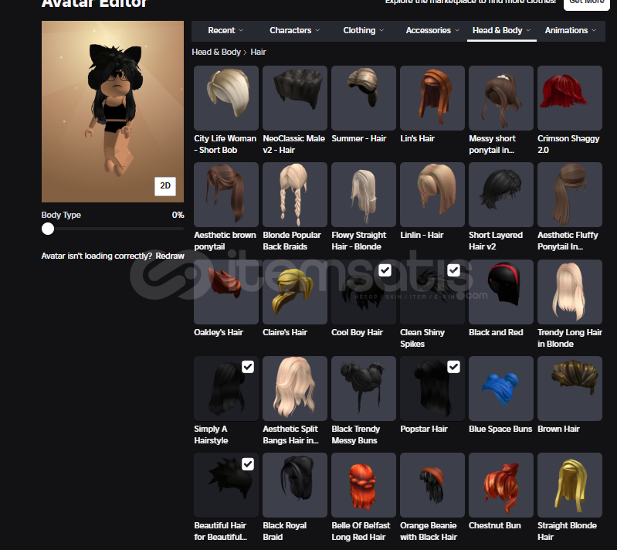Select the City Life Woman Short Bob hair
Screen dimensions: 617x550
[x=225, y=98]
